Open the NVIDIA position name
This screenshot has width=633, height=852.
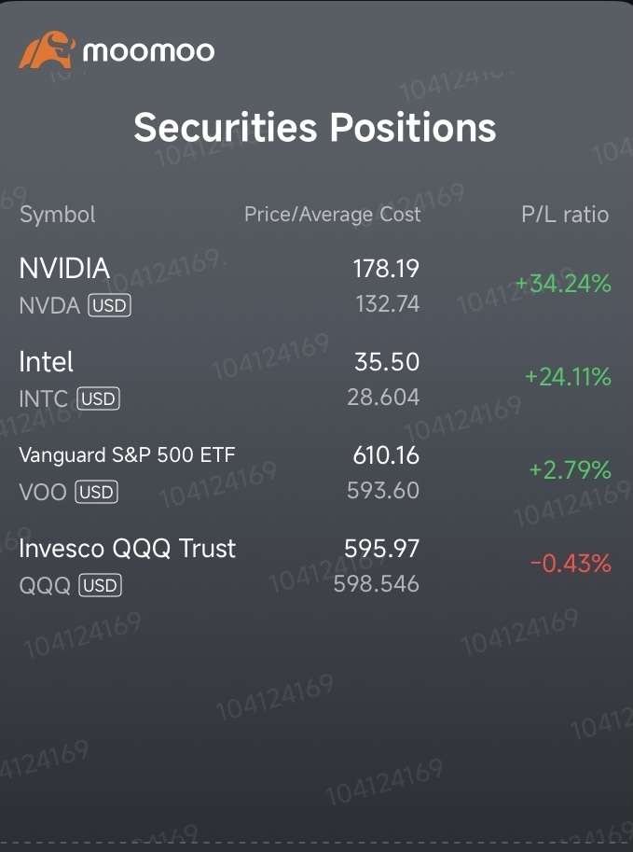click(x=64, y=269)
